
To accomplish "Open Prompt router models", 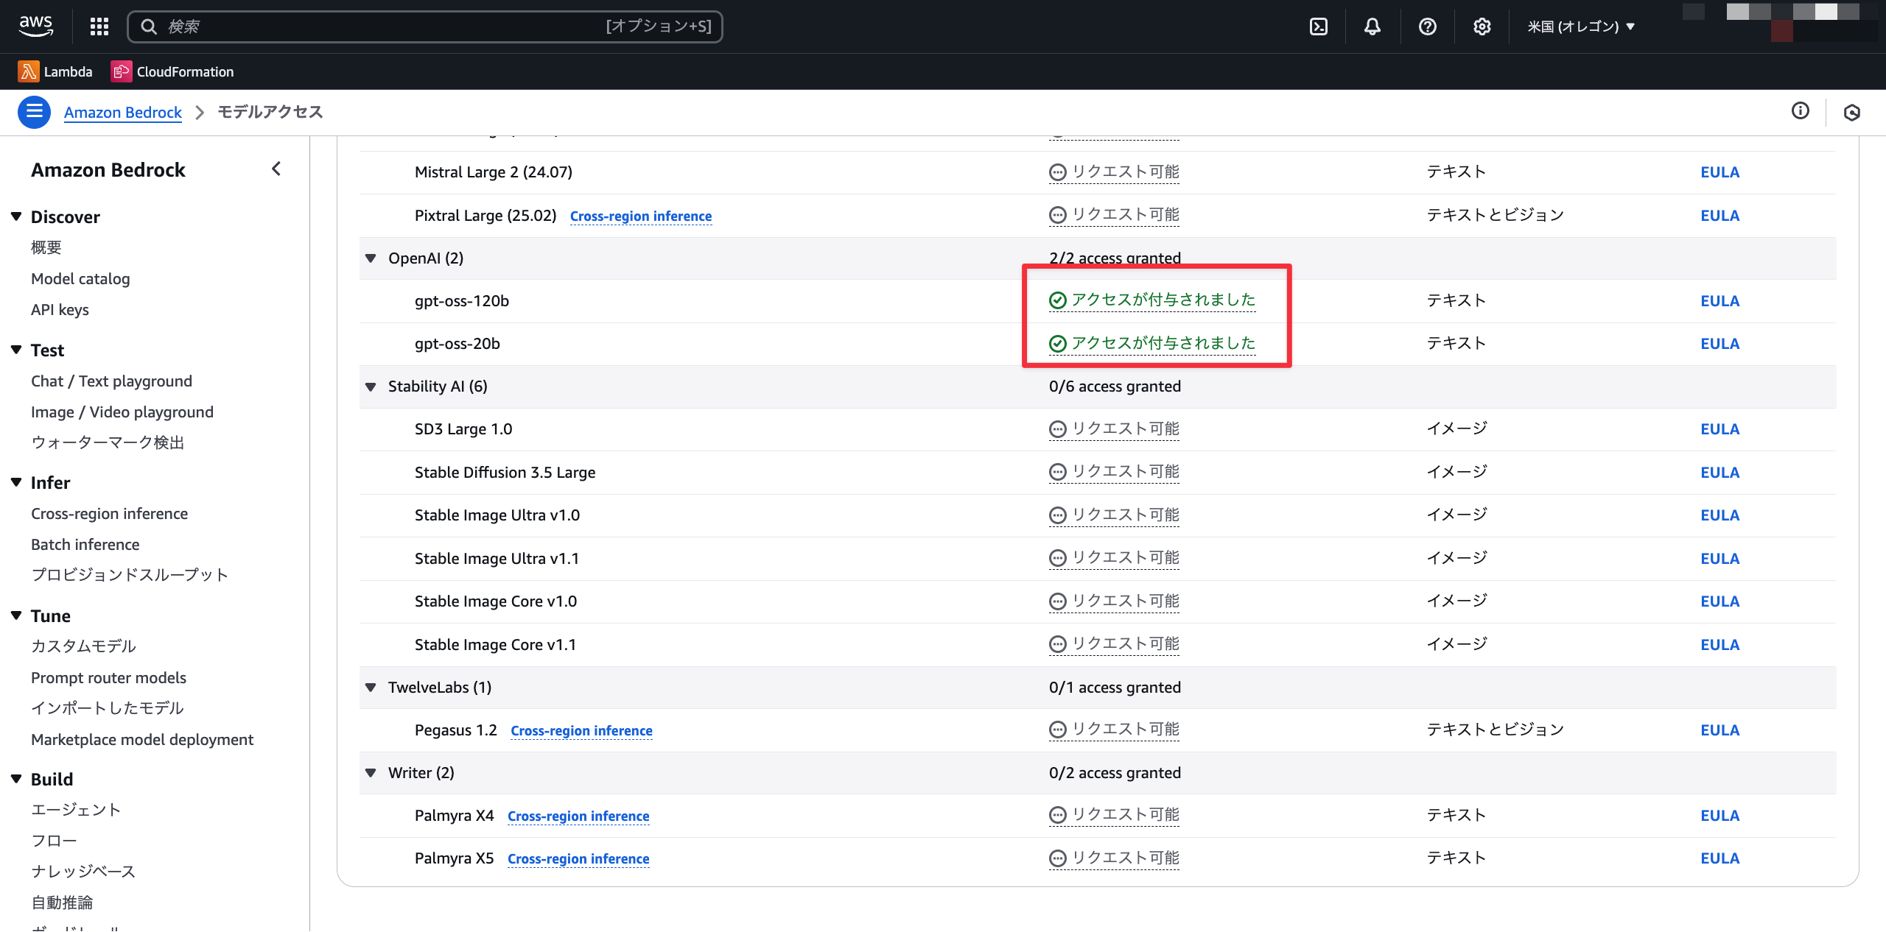I will point(108,678).
